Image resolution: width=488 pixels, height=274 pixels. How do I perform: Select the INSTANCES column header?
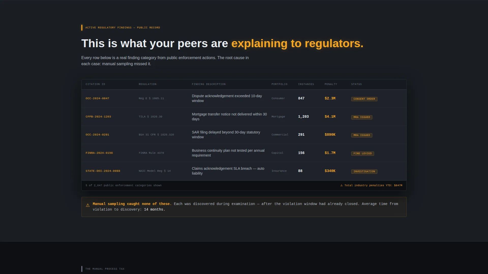[306, 84]
